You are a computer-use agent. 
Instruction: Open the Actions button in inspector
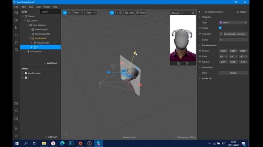click(241, 12)
